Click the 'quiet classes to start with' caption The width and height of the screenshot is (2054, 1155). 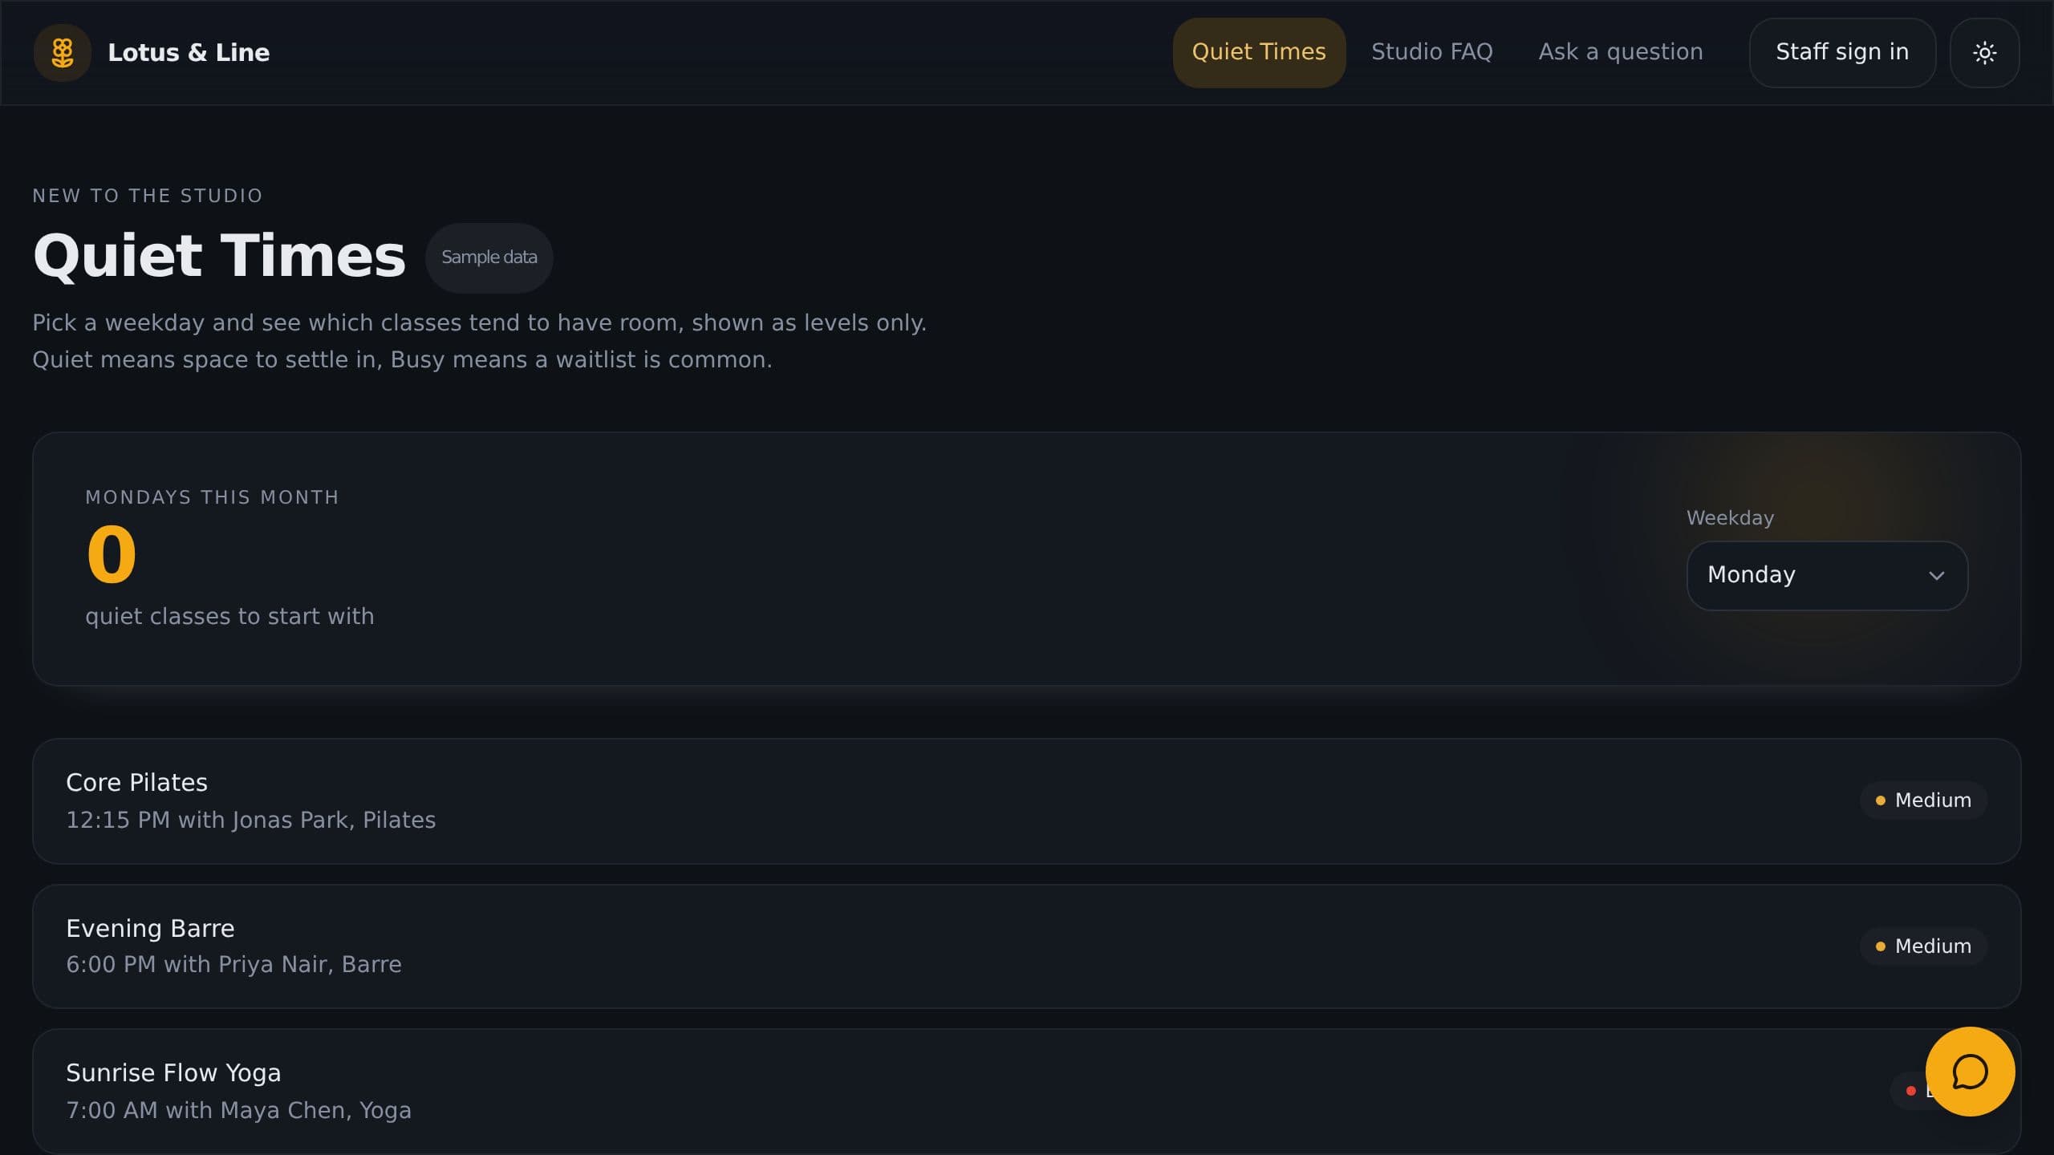(x=229, y=616)
